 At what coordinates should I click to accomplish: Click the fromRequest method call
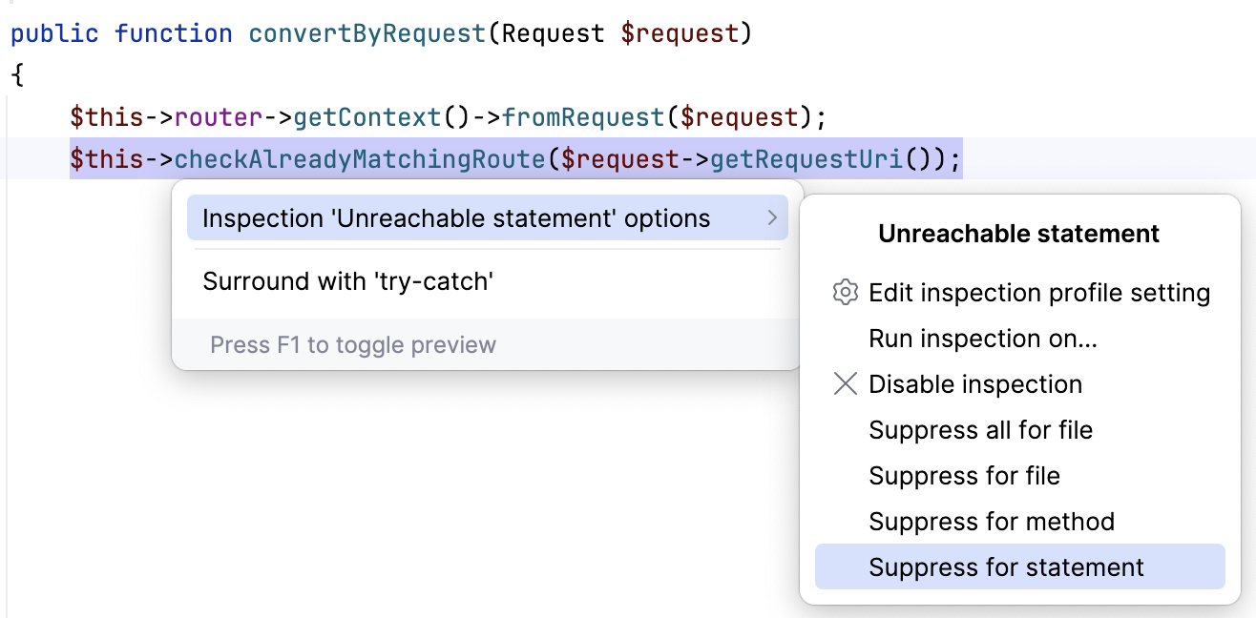tap(582, 118)
